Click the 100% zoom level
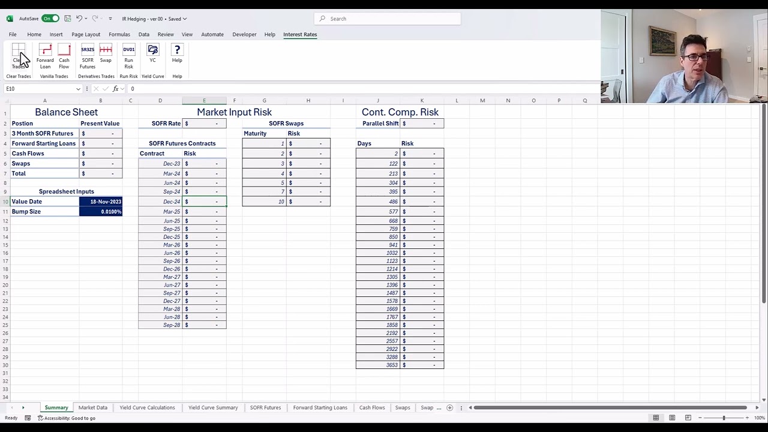Image resolution: width=768 pixels, height=432 pixels. pos(759,418)
